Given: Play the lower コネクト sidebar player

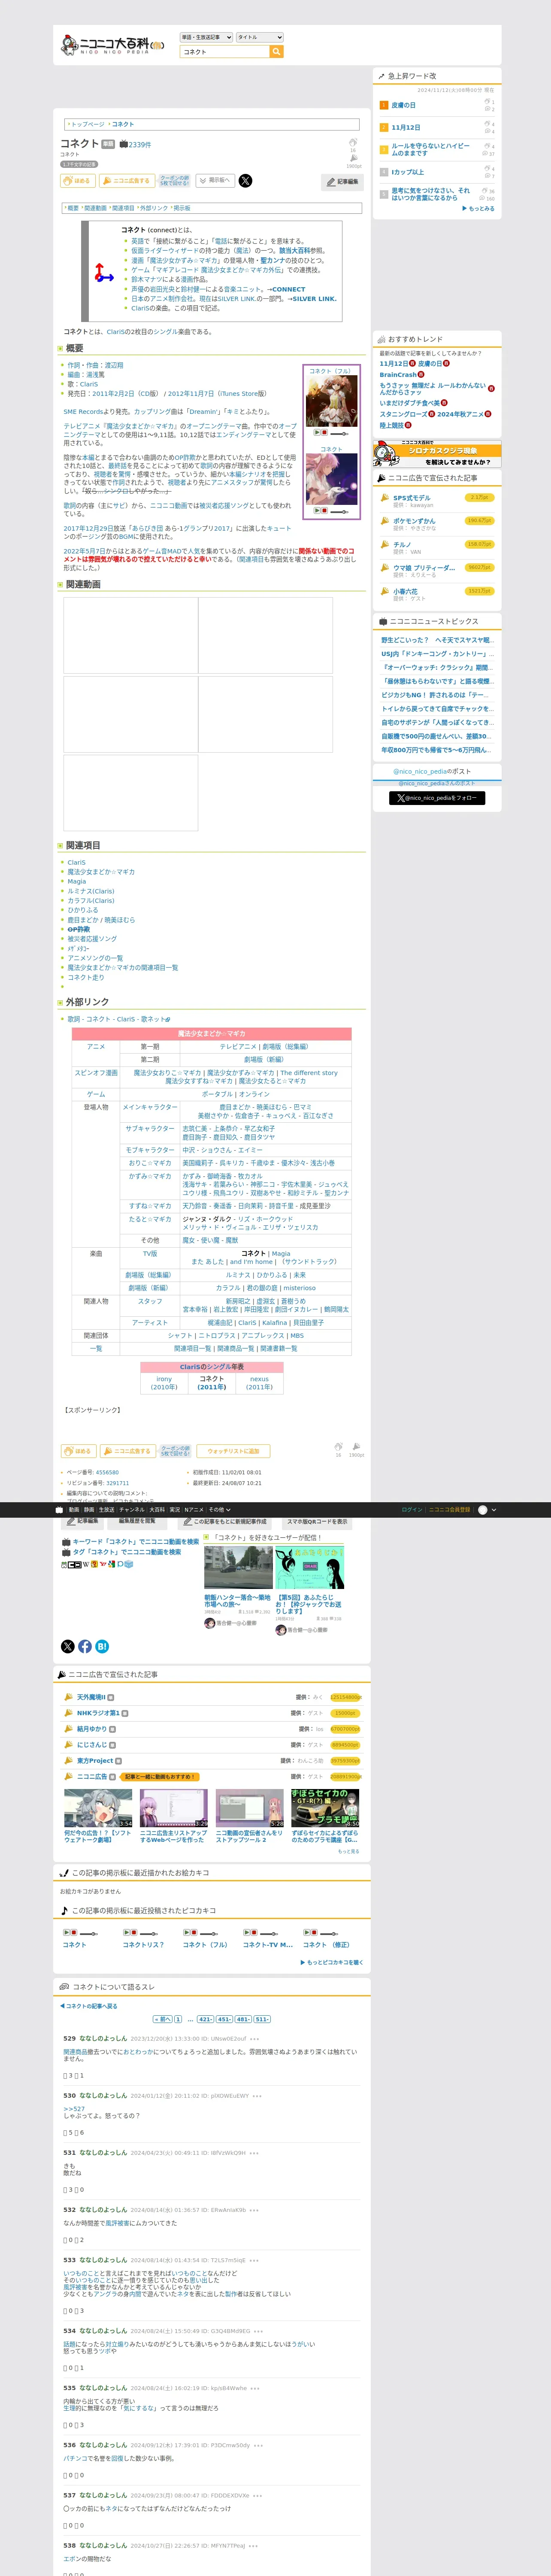Looking at the screenshot, I should 317,511.
